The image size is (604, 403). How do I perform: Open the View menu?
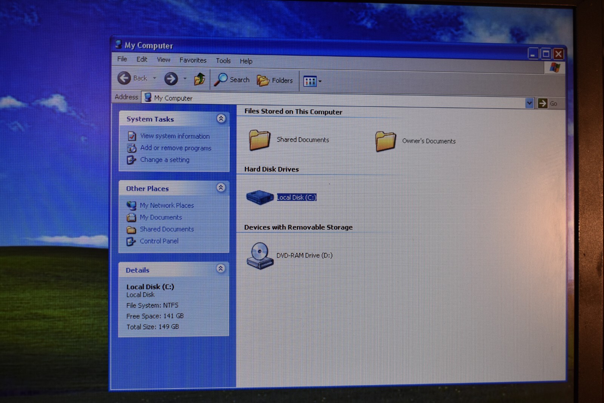(x=163, y=60)
